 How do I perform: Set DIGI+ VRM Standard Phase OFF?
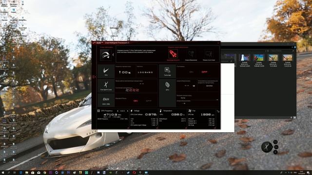[149, 101]
